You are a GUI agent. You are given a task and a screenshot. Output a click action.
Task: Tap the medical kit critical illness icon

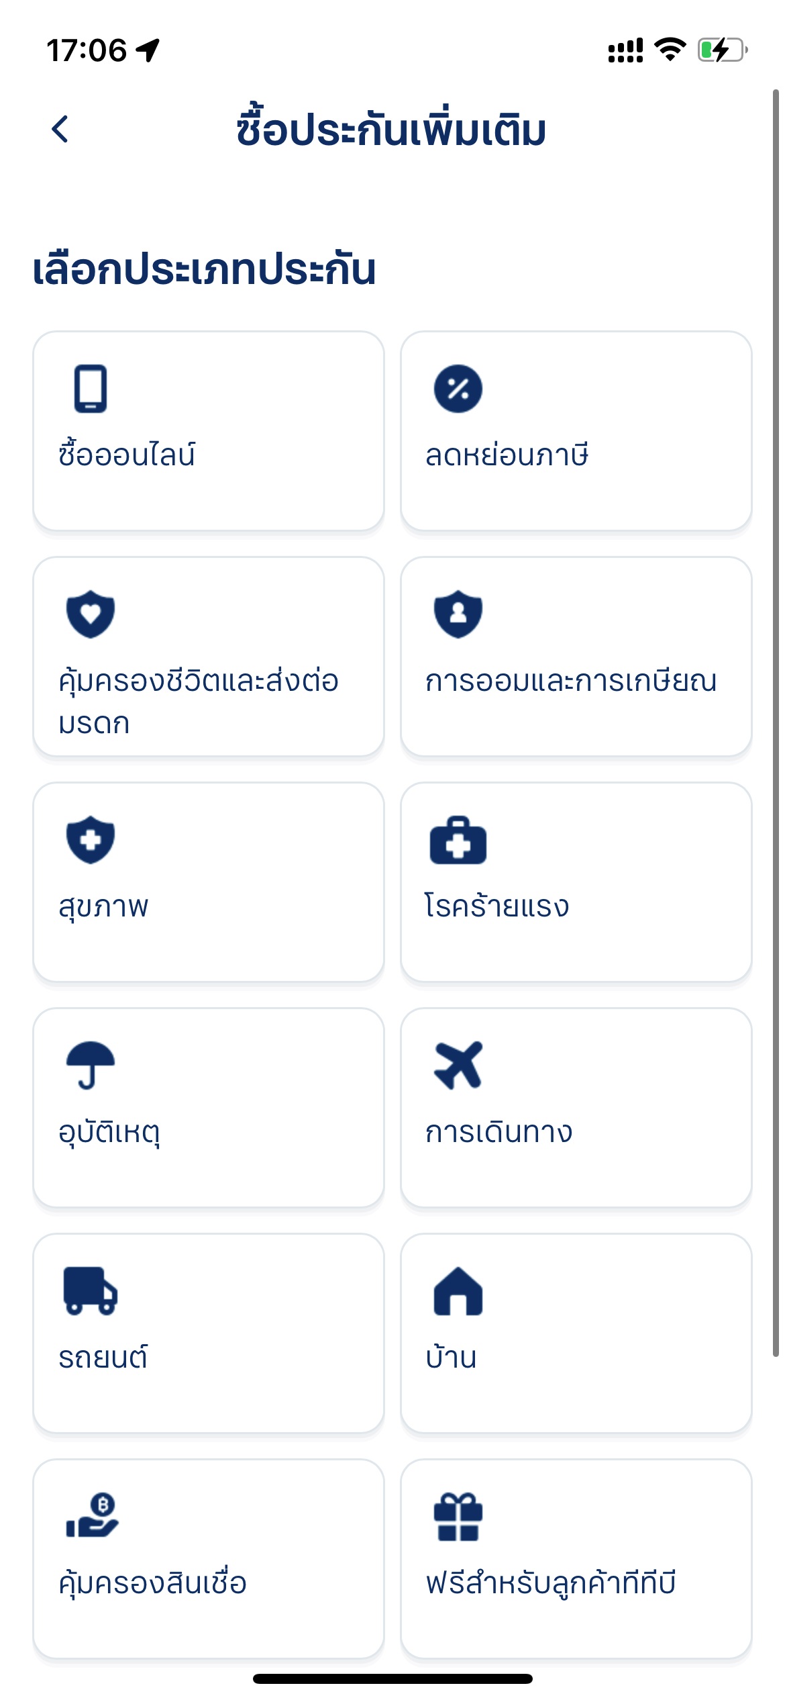coord(458,841)
